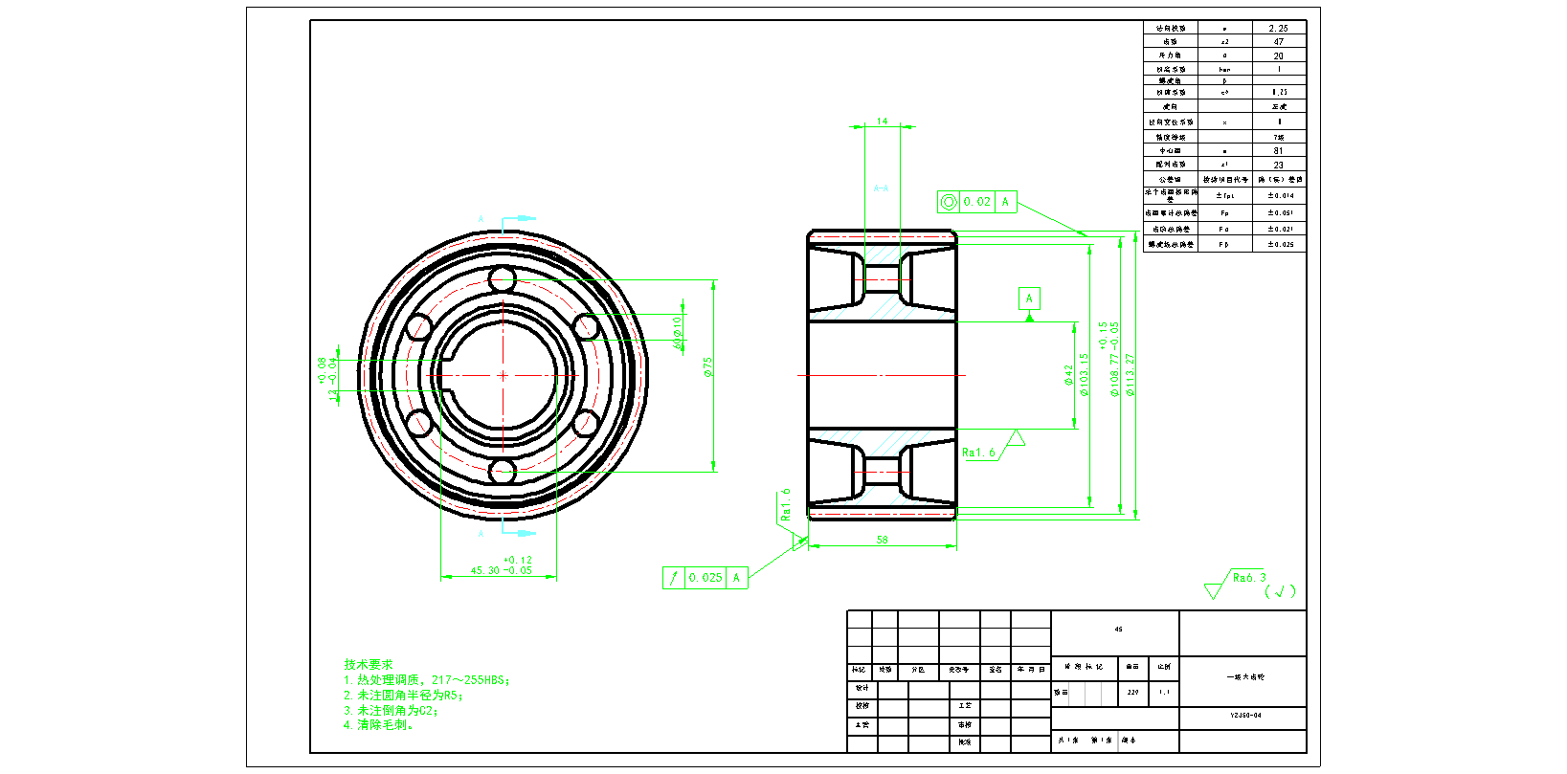Click the runout symbol in the 0.025 frame

[674, 578]
